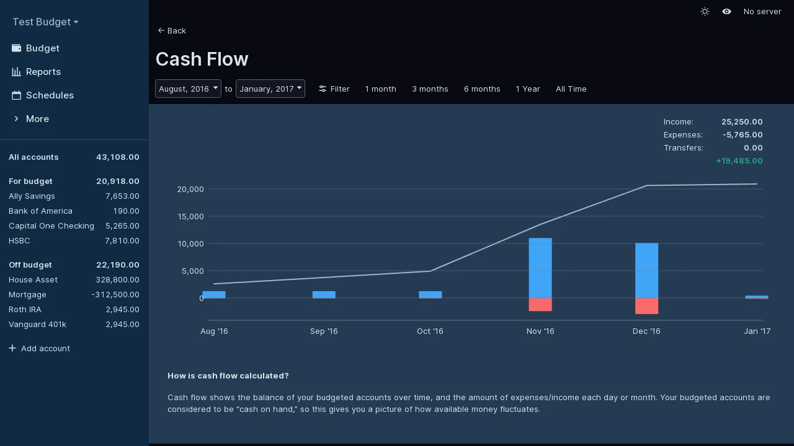794x446 pixels.
Task: Expand the More menu chevron
Action: (17, 119)
